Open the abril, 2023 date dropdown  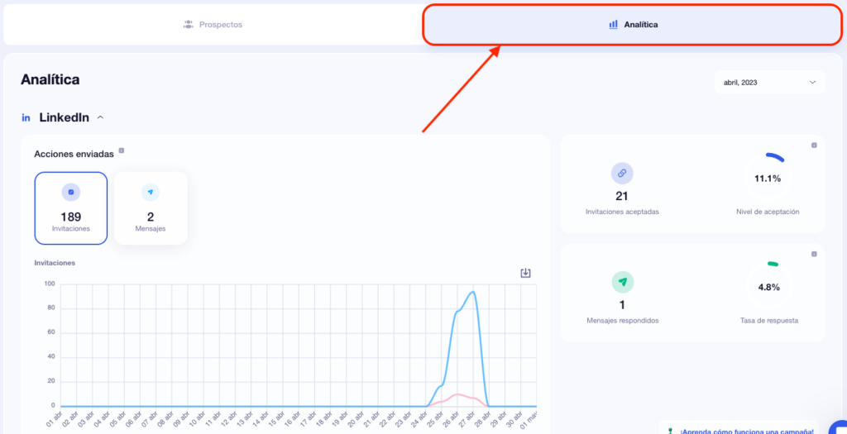click(x=768, y=82)
